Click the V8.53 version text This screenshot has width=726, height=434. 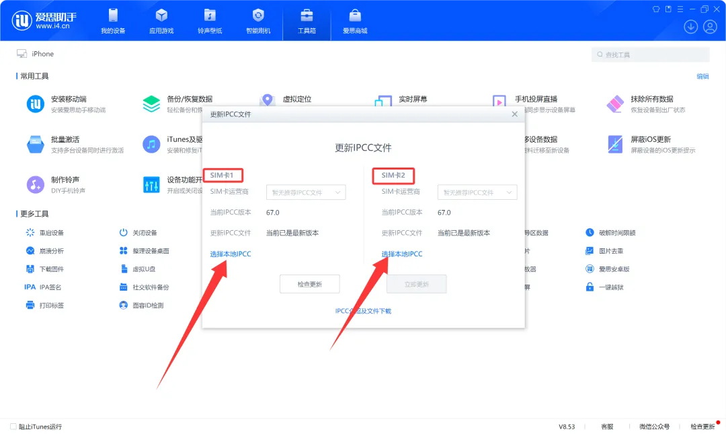pyautogui.click(x=567, y=427)
